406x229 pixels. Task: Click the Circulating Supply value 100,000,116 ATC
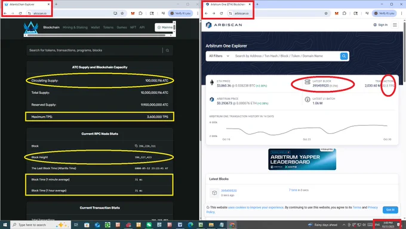(x=156, y=81)
